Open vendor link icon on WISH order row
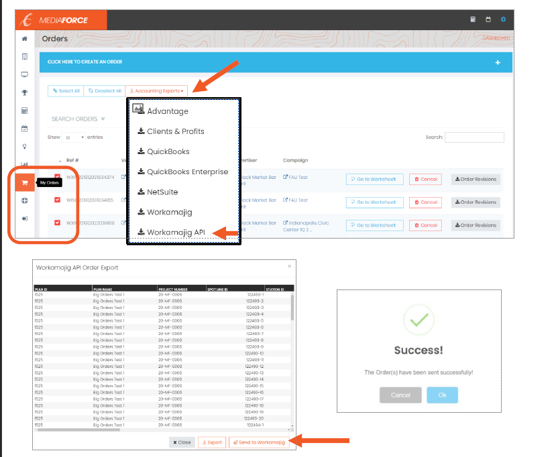Viewport: 552px width, 457px height. (x=123, y=200)
